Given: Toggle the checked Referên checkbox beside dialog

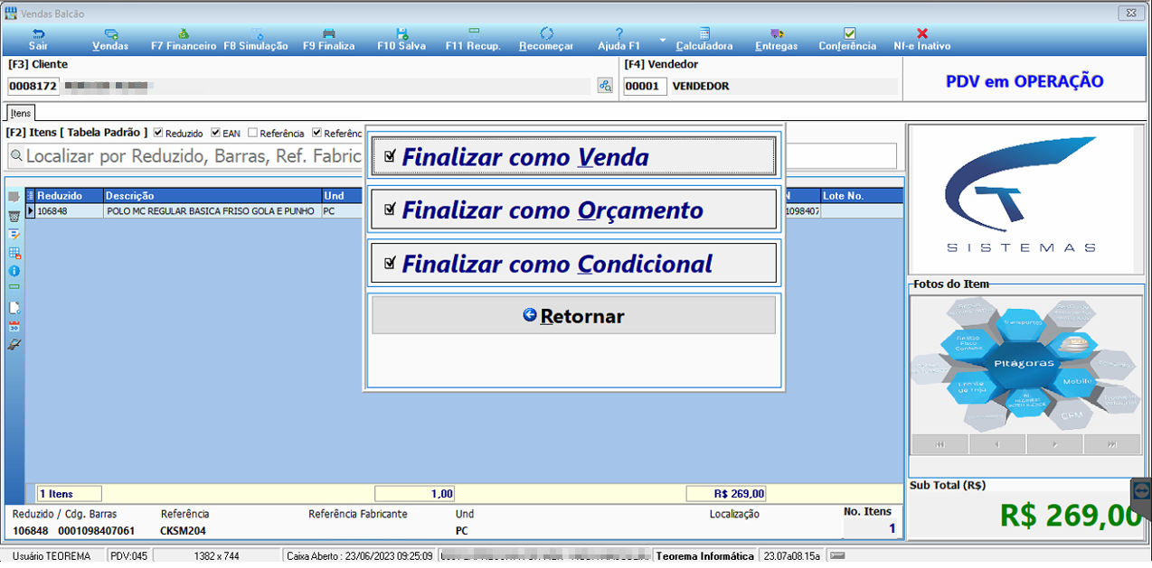Looking at the screenshot, I should point(316,133).
